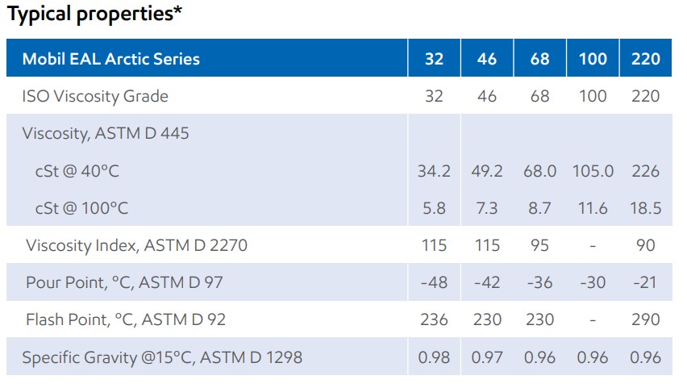Click the 'Pour Point, °C, ASTM D 97' label

click(x=124, y=282)
